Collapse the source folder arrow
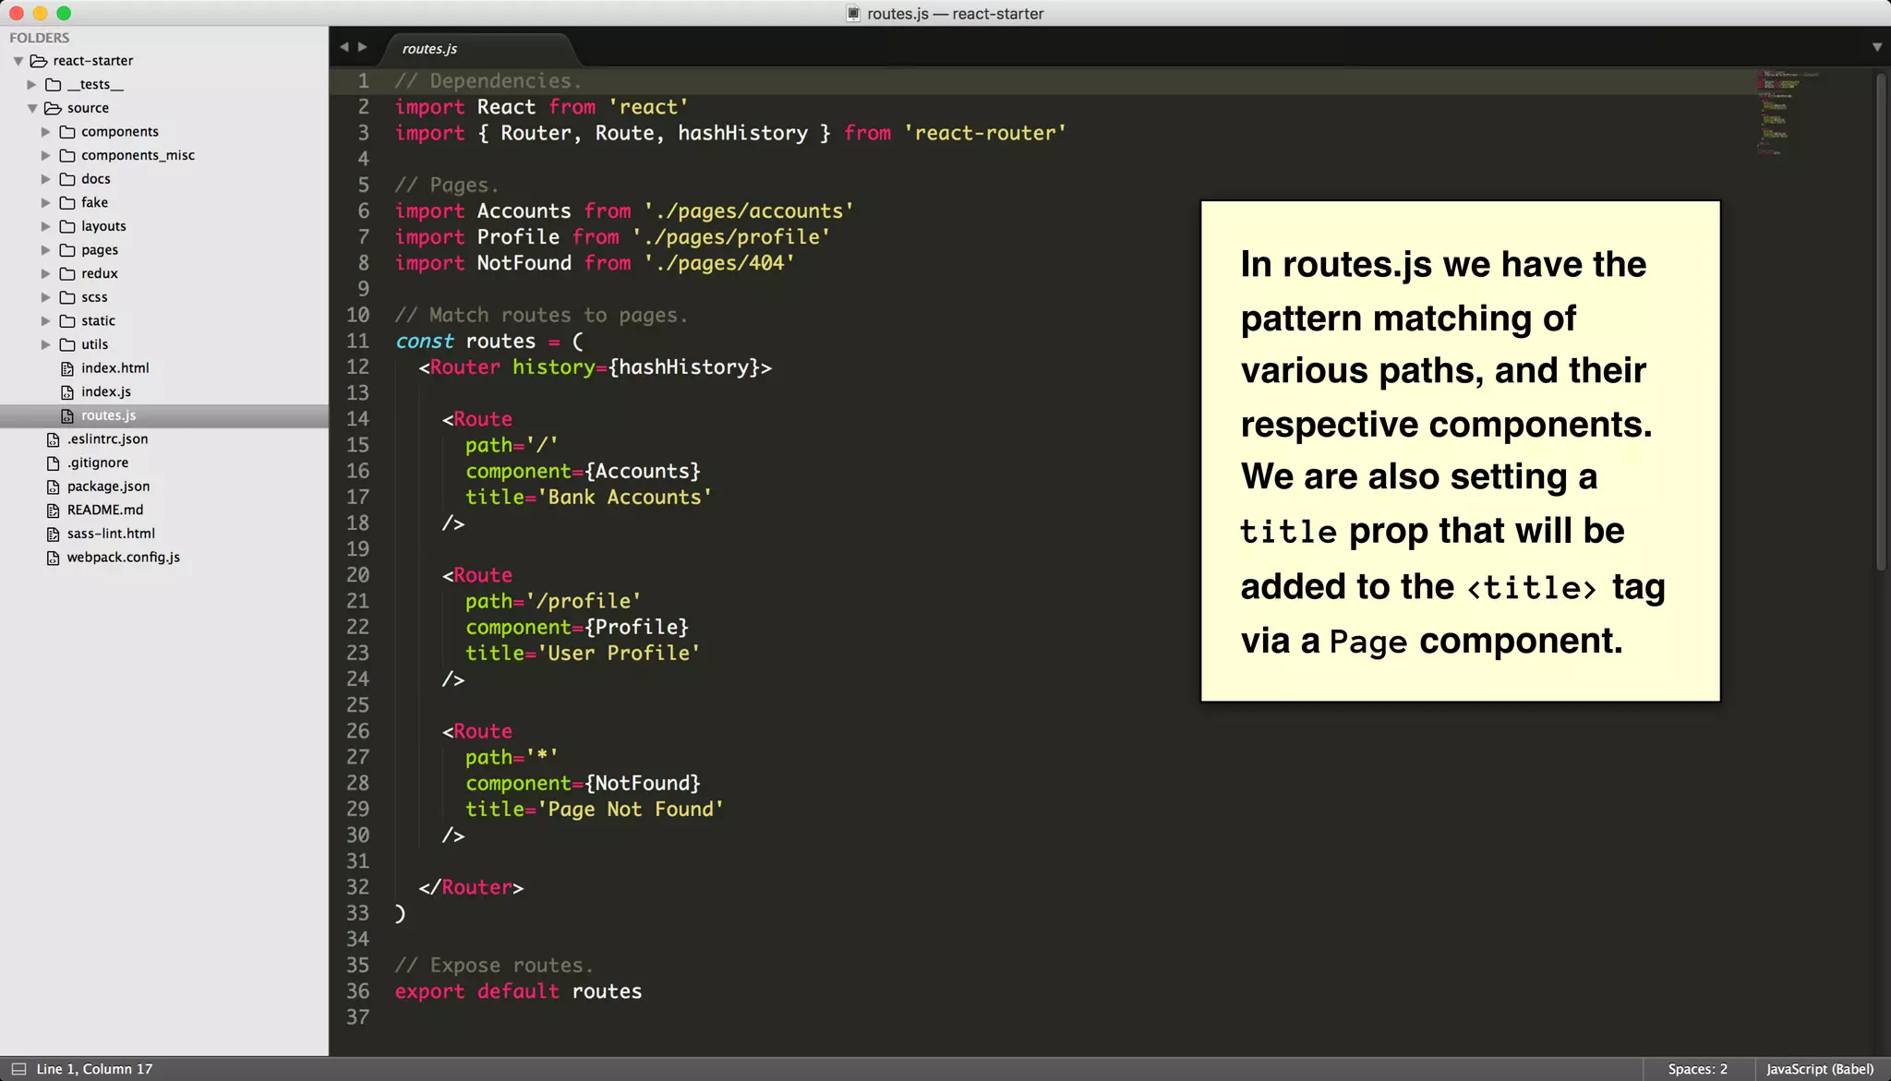This screenshot has width=1891, height=1081. 32,108
